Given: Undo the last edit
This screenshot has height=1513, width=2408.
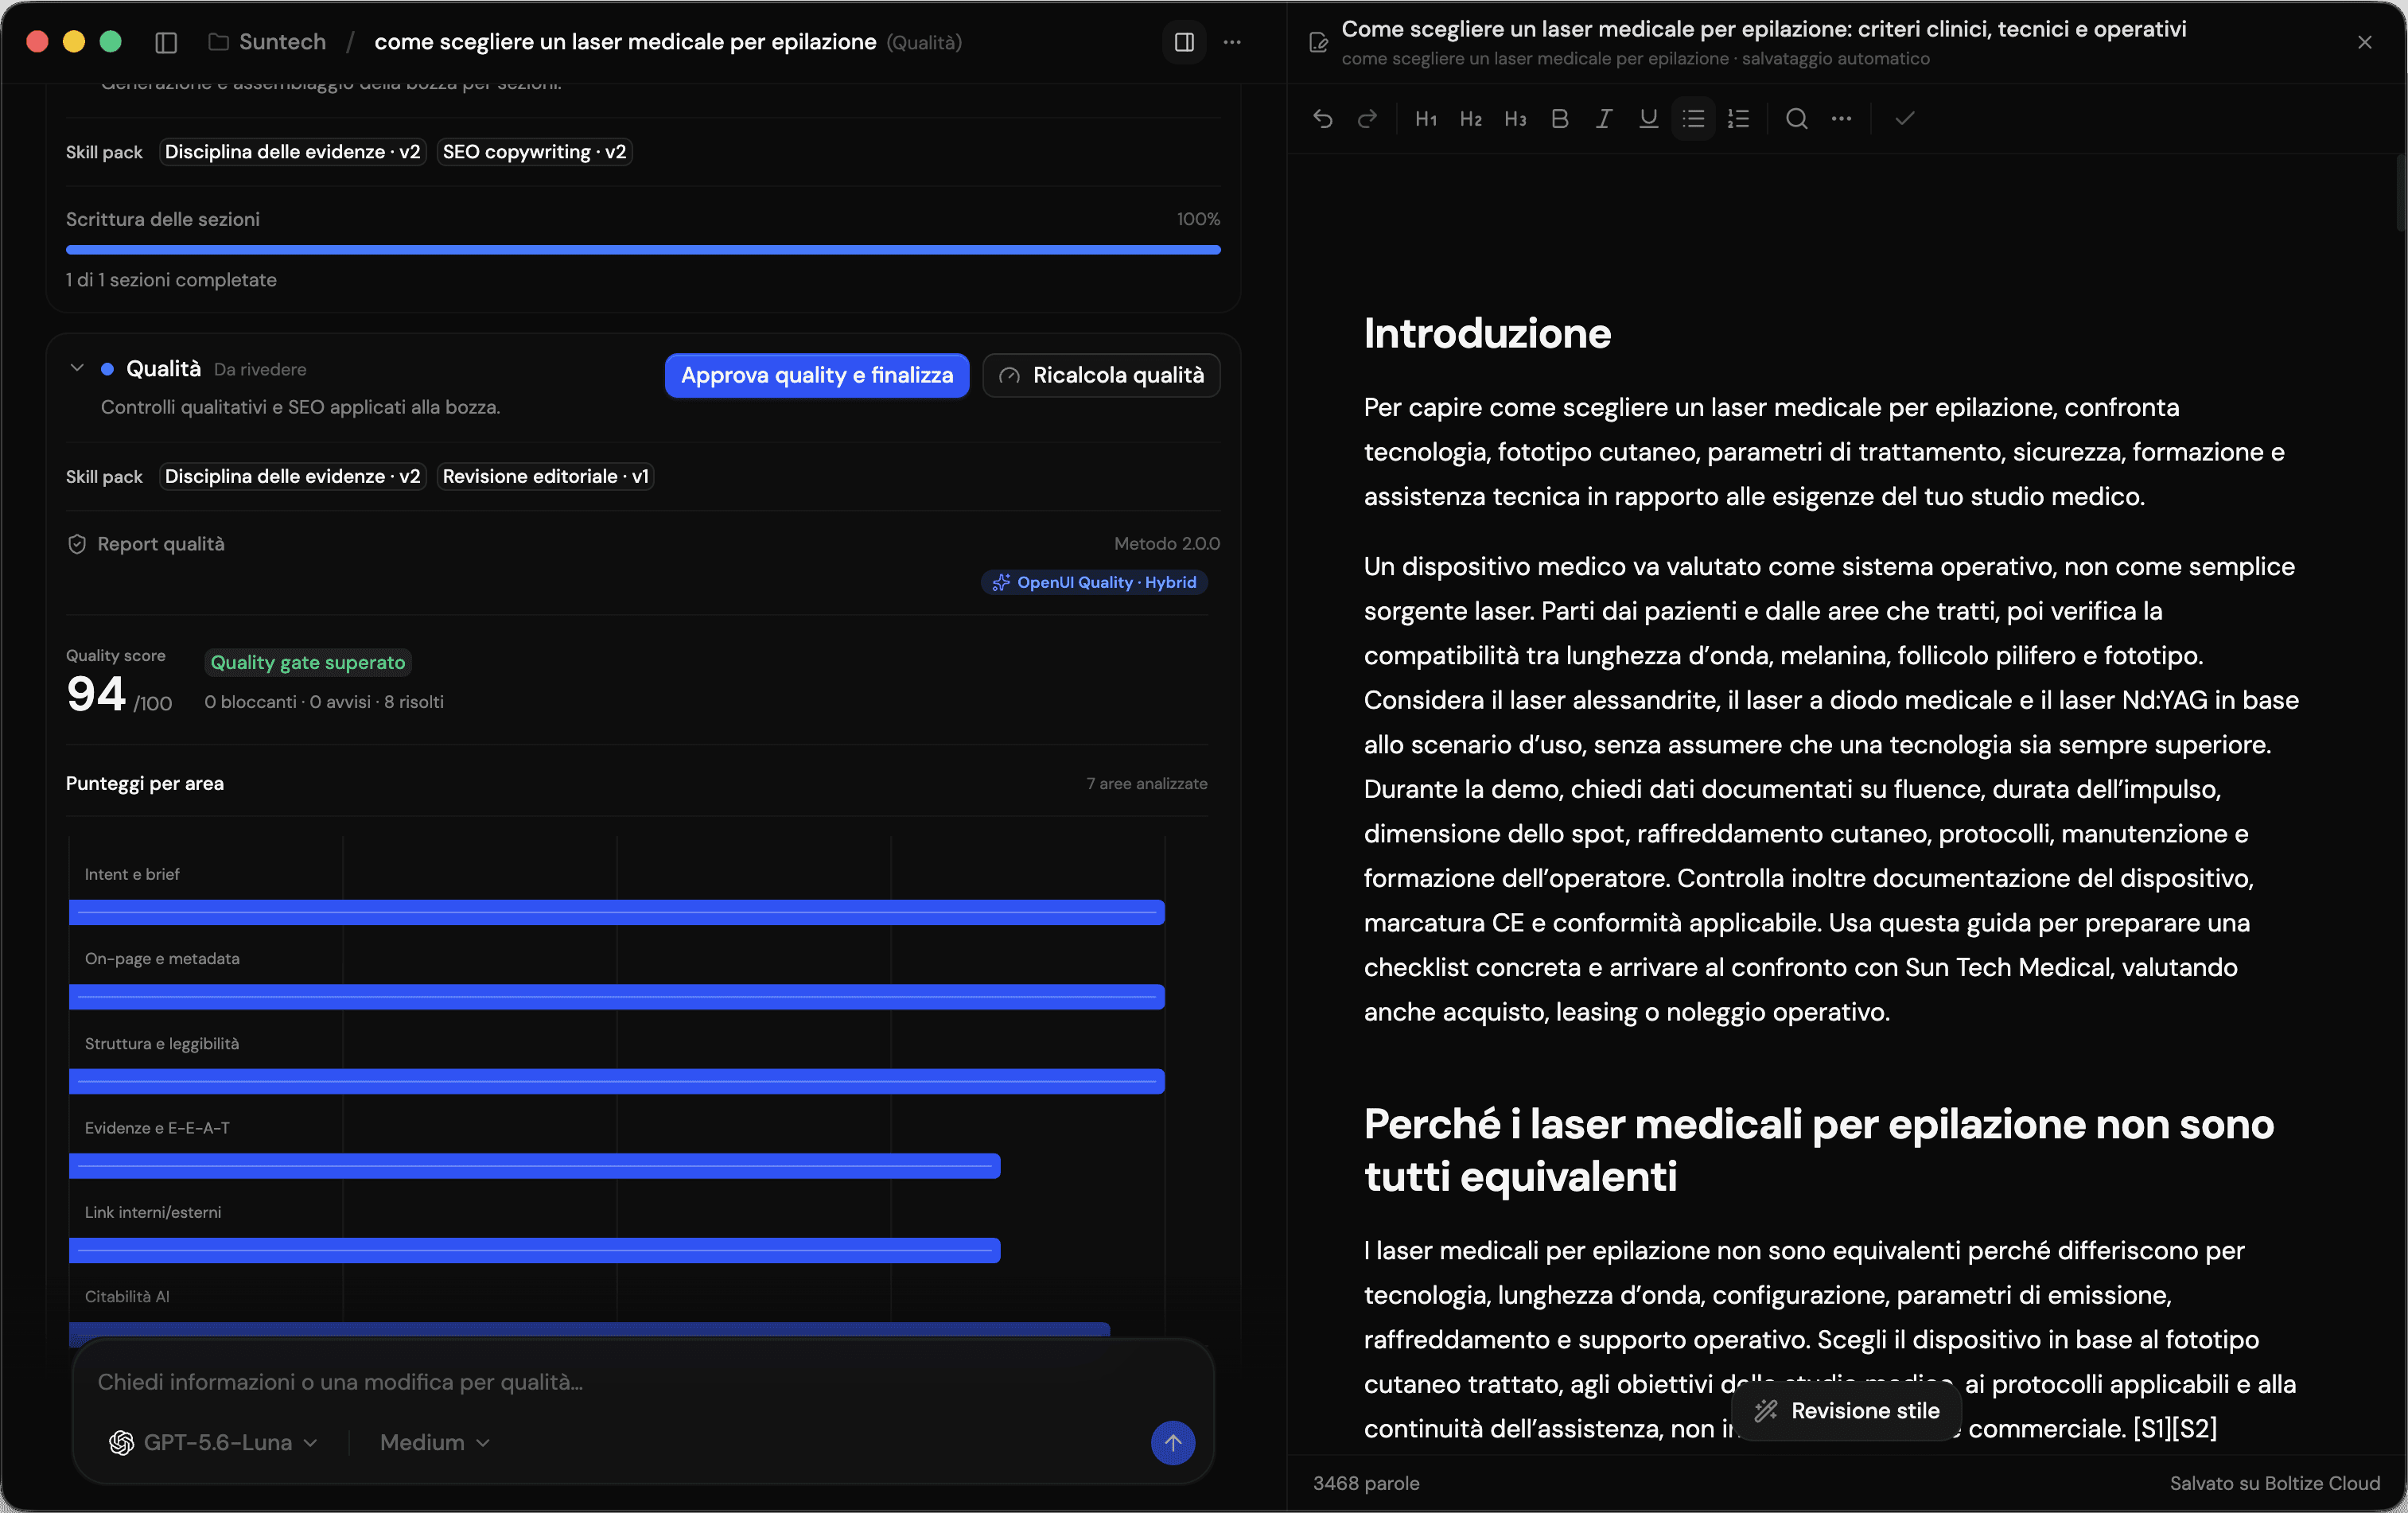Looking at the screenshot, I should coord(1322,119).
